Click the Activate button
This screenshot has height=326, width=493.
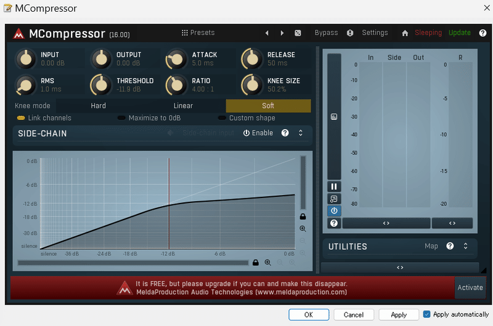pyautogui.click(x=470, y=288)
